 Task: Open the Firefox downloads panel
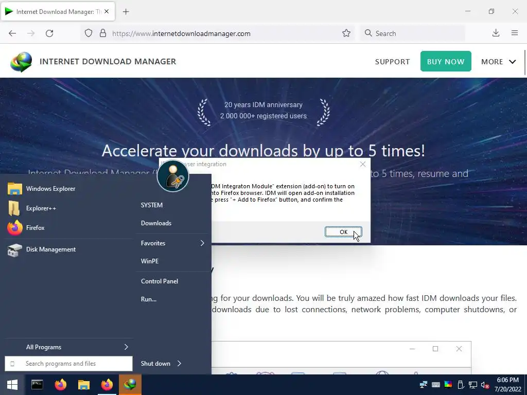click(x=496, y=33)
